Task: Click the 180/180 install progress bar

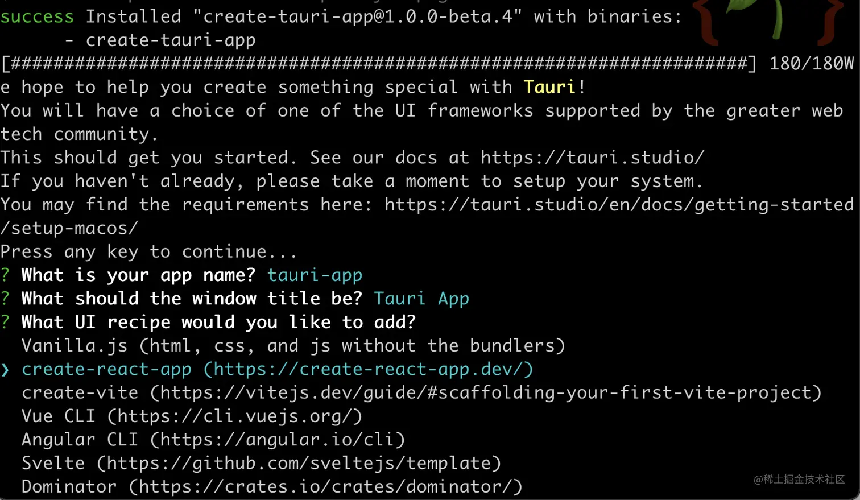Action: click(x=379, y=63)
